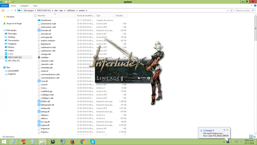Click the Help question mark icon
The height and width of the screenshot is (145, 257).
click(255, 6)
